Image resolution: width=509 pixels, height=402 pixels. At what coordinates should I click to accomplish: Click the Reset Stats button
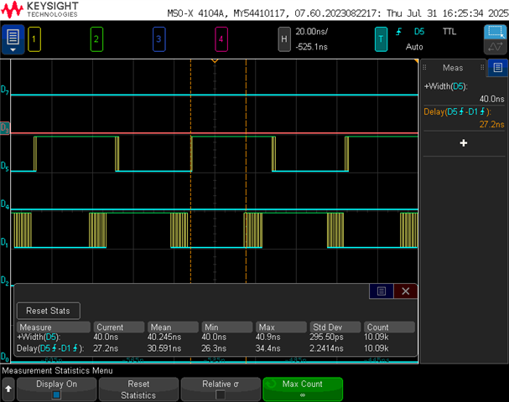pyautogui.click(x=49, y=311)
